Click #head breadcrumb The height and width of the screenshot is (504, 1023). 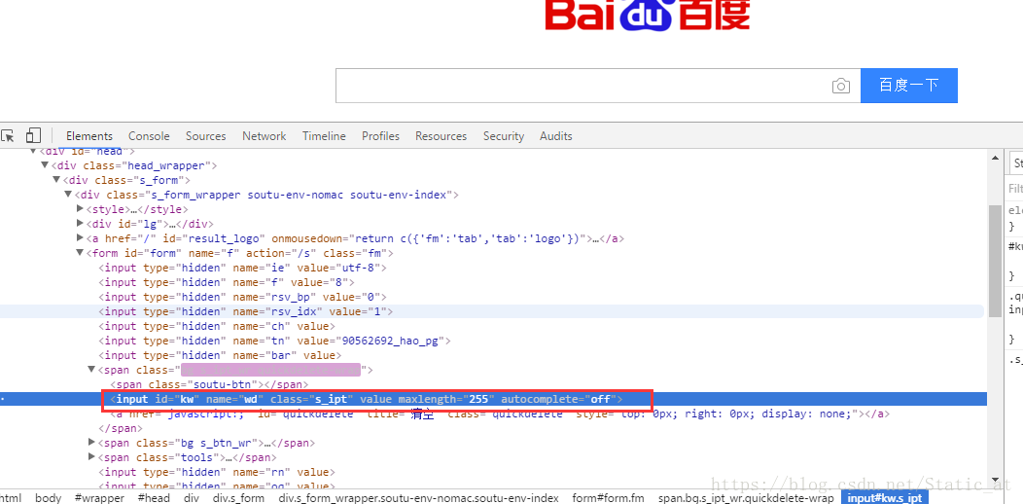point(154,497)
